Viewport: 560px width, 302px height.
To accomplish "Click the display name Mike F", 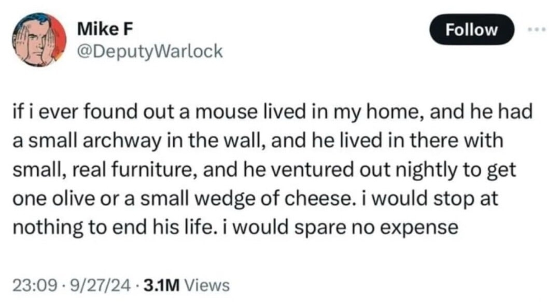I will [x=104, y=30].
